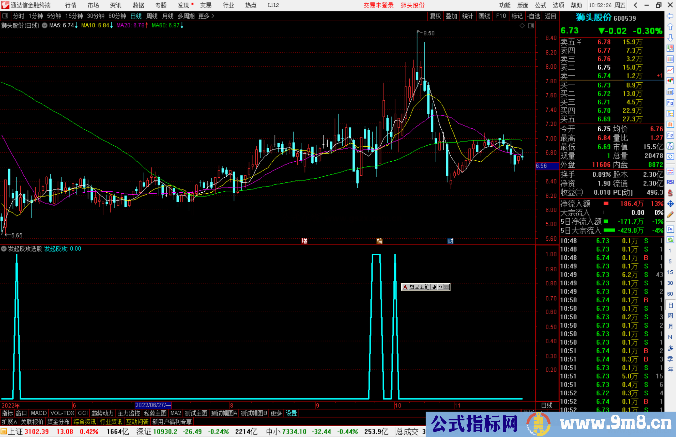Click the MACD indicator tab
This screenshot has height=437, width=676.
(39, 413)
